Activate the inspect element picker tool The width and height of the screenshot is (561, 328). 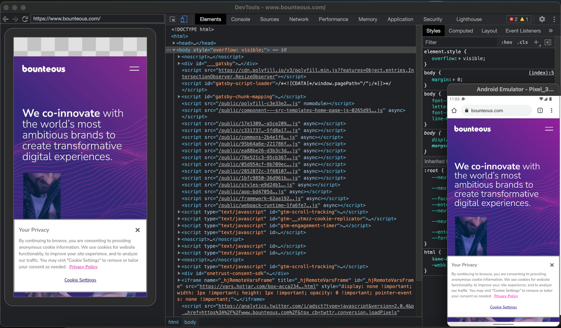click(173, 19)
